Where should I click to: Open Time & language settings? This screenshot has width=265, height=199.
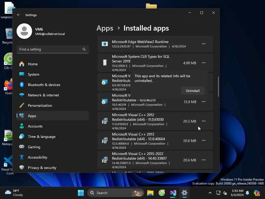click(x=53, y=137)
